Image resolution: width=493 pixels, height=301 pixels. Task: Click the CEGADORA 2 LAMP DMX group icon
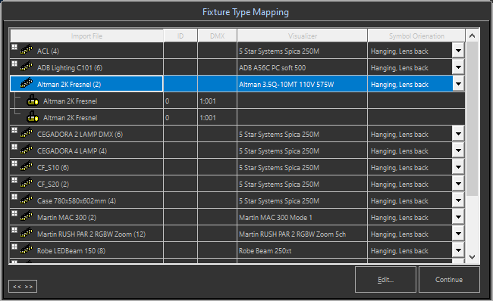[27, 133]
